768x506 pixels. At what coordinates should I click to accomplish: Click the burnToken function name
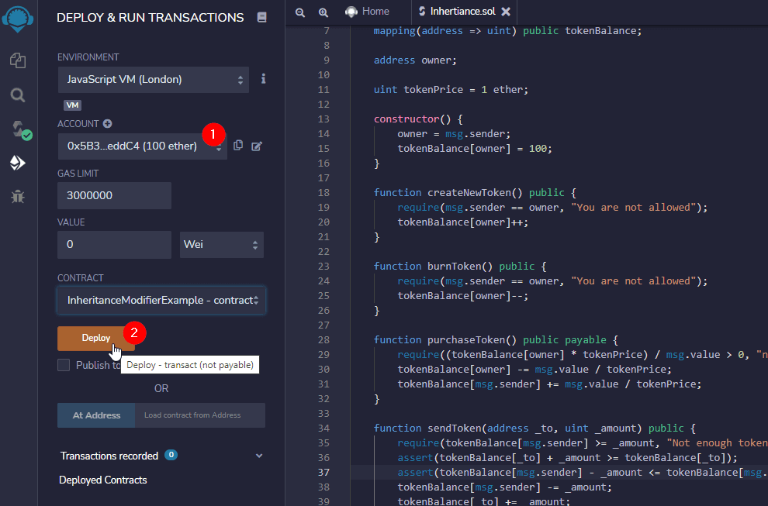[x=454, y=267]
